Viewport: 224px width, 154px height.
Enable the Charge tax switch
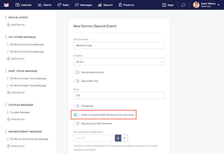77,106
